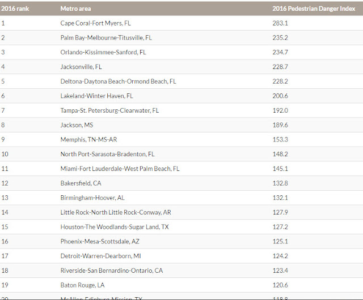
Task: Select North Port-Sarasota-Bradenton, FL
Action: (x=107, y=154)
